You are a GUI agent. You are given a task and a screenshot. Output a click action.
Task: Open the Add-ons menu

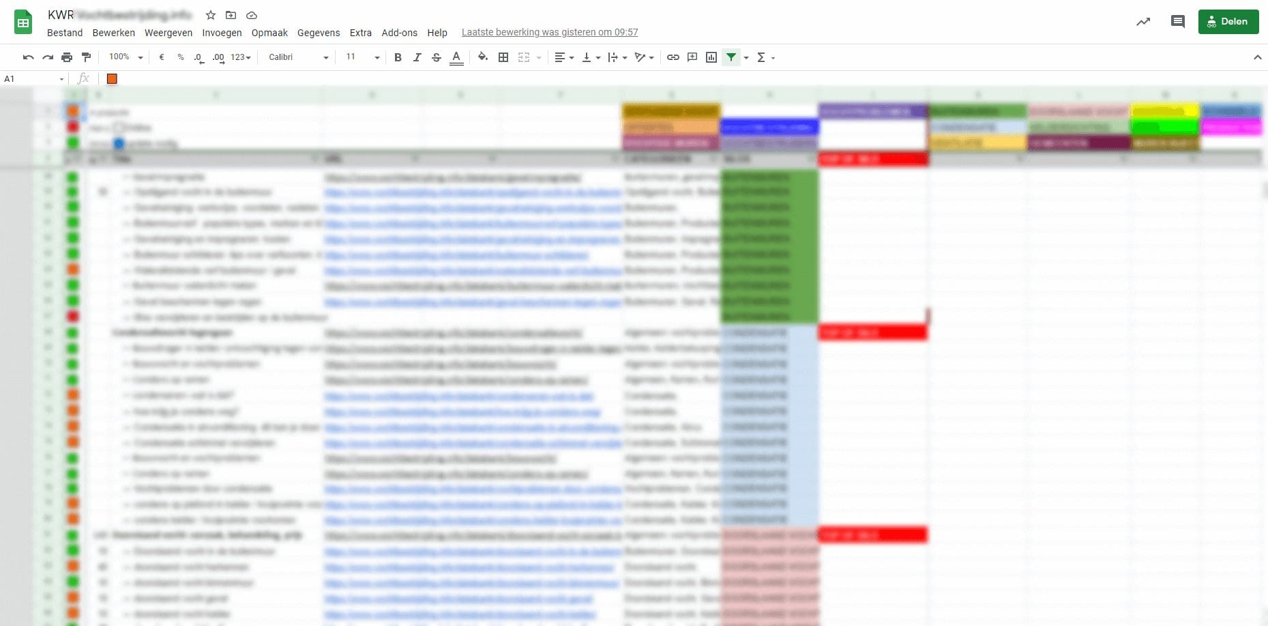click(x=400, y=33)
